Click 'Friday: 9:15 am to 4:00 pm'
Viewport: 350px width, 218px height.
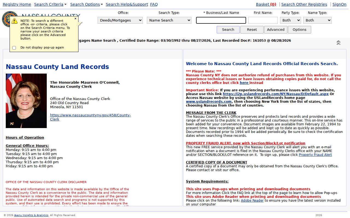29,166
